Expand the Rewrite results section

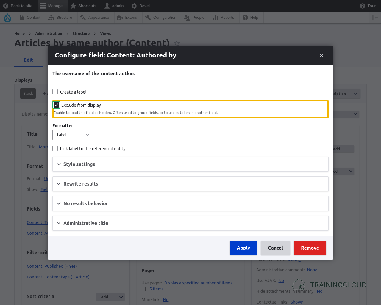190,184
